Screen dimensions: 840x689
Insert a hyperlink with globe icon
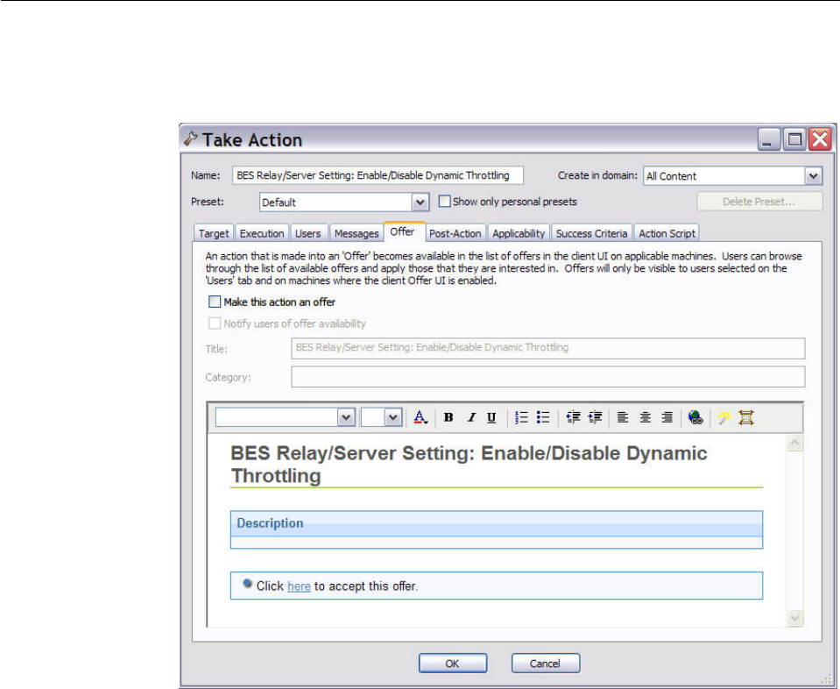695,417
